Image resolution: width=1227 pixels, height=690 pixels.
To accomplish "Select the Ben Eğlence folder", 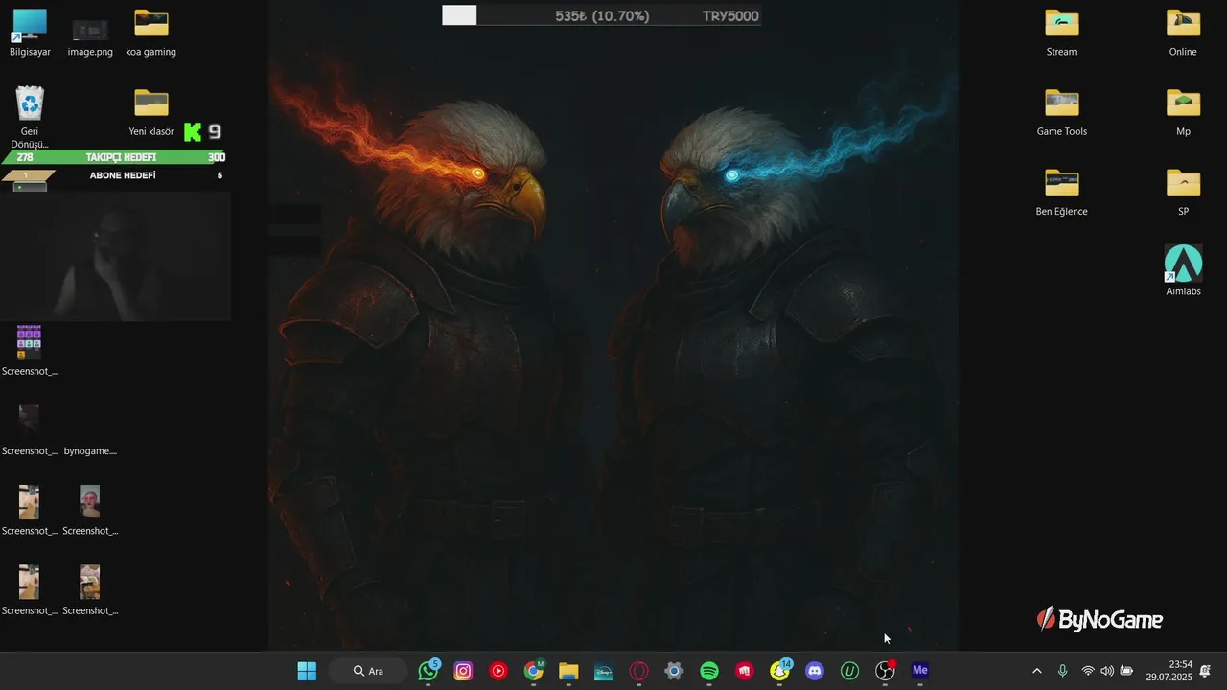I will (1061, 192).
